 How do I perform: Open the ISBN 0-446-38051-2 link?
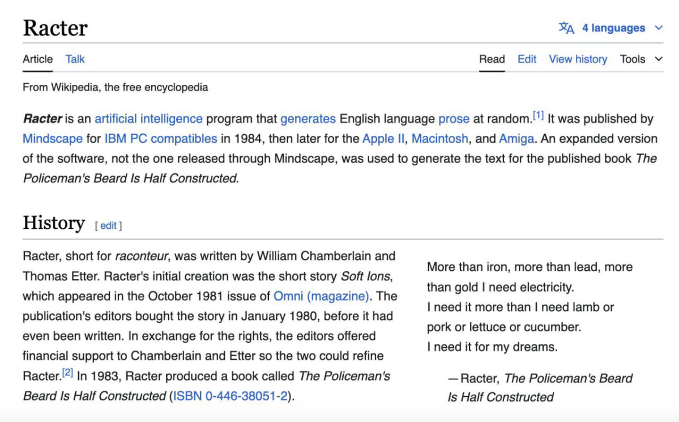point(230,396)
